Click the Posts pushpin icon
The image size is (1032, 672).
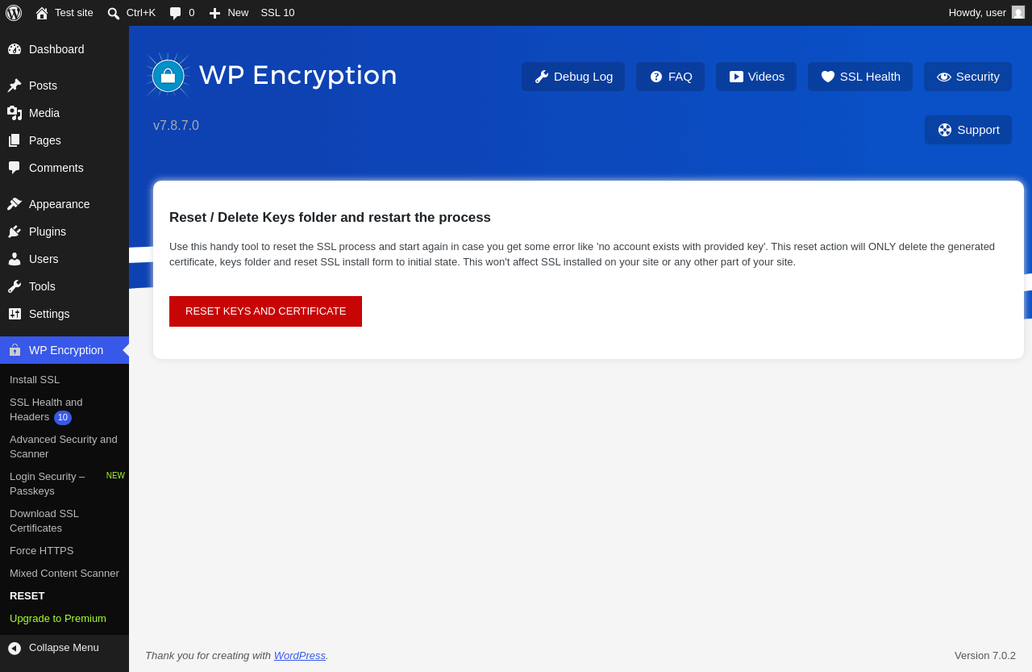(x=15, y=86)
